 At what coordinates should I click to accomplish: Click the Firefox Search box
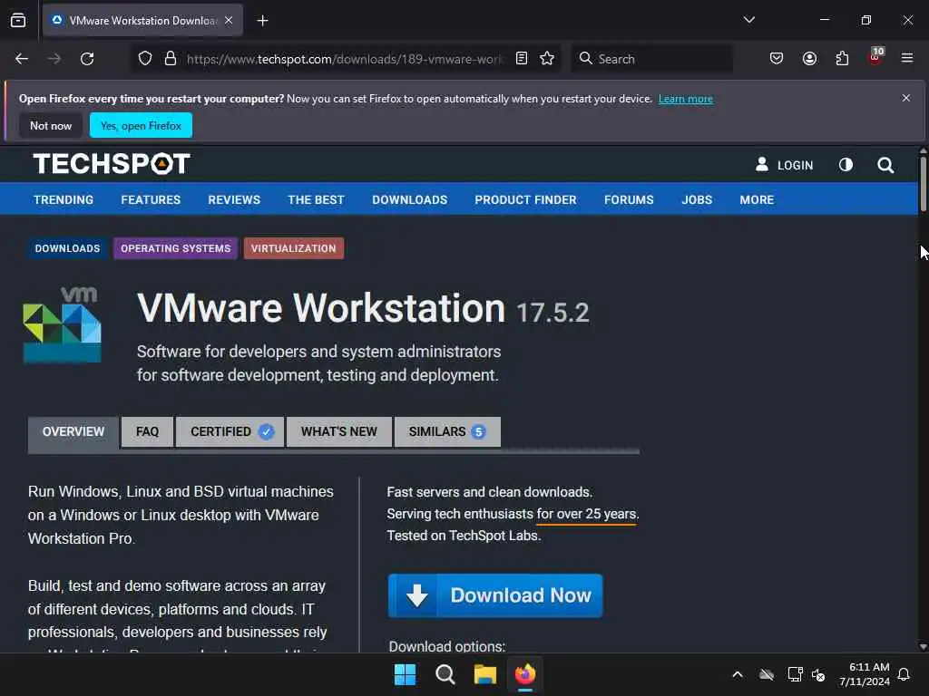pyautogui.click(x=651, y=59)
